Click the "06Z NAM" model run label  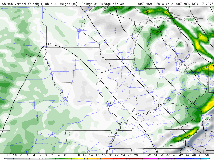click(x=145, y=4)
